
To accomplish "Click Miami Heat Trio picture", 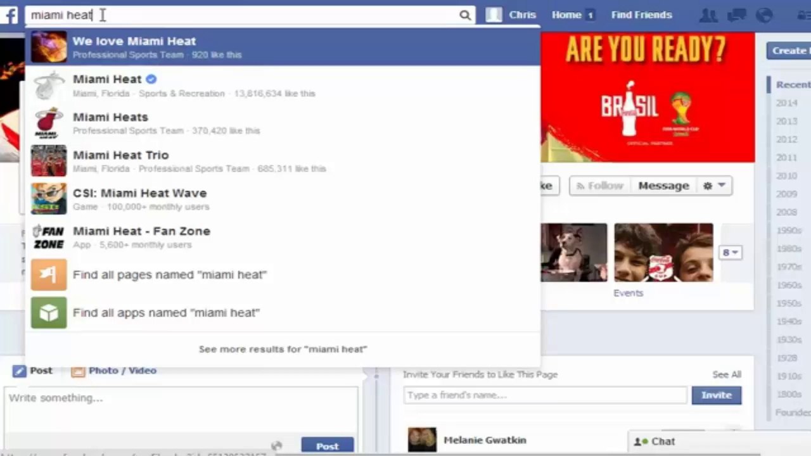I will click(x=49, y=161).
